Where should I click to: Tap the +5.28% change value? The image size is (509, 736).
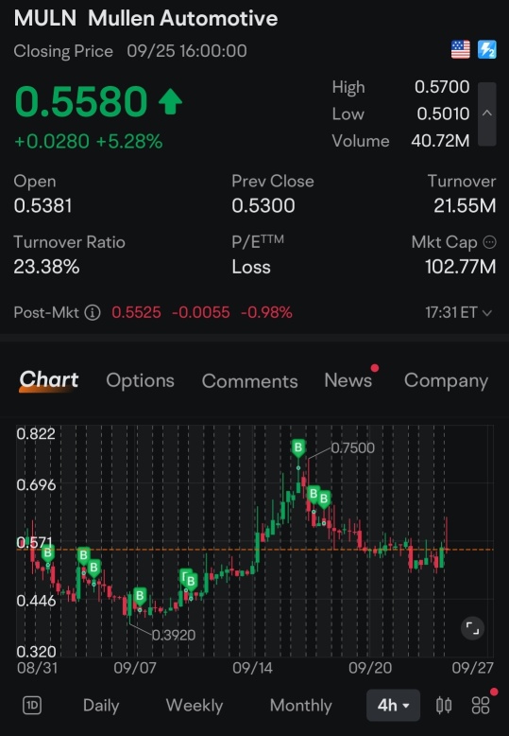click(x=128, y=141)
